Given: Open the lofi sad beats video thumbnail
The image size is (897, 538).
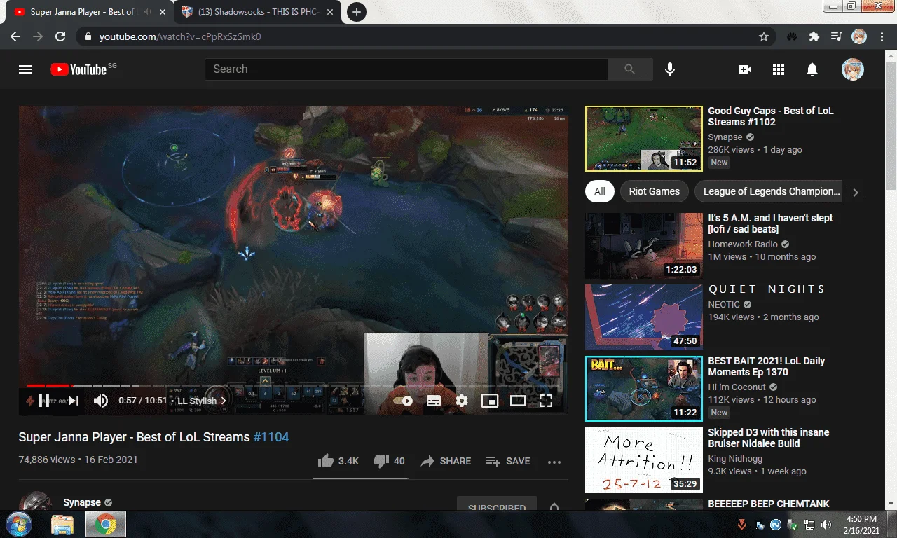Looking at the screenshot, I should 644,246.
